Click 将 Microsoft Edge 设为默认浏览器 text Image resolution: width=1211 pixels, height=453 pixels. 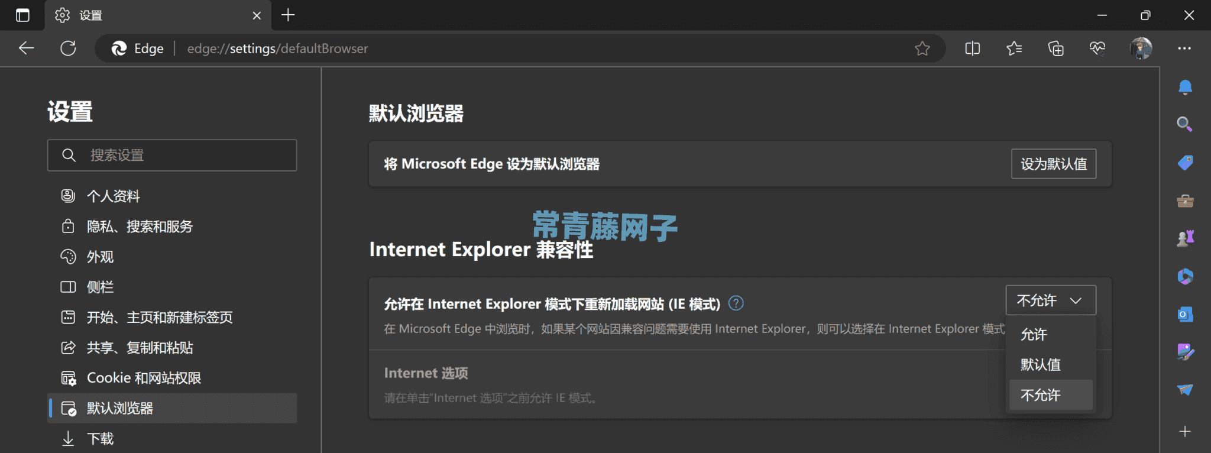[492, 164]
